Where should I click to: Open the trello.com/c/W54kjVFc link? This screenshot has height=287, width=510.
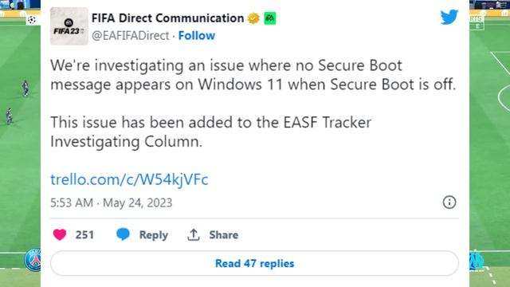click(x=129, y=179)
